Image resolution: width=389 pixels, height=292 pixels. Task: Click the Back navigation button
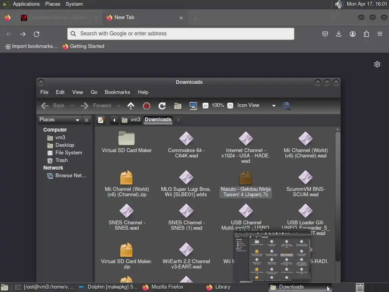point(52,106)
